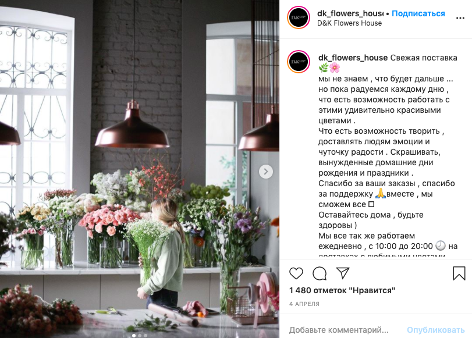Open the three-dot more options menu

point(460,18)
